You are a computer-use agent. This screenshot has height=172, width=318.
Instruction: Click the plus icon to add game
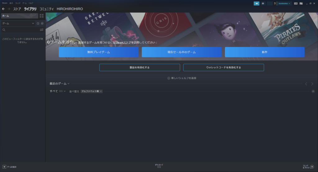[4, 167]
